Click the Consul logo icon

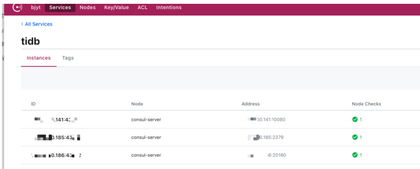(x=17, y=7)
